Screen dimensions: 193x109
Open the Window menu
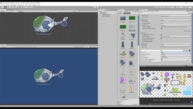34,5
